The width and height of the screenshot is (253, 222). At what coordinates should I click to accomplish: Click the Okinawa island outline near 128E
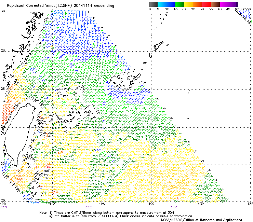135,81
